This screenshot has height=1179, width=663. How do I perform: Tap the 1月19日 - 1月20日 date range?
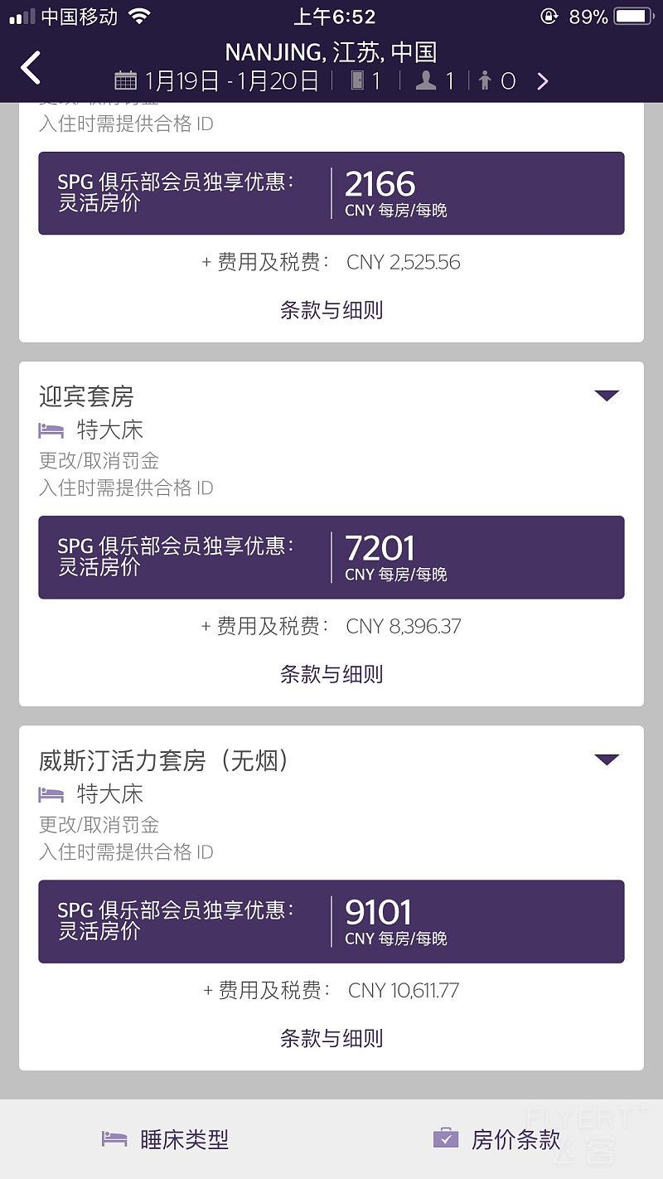[x=231, y=80]
